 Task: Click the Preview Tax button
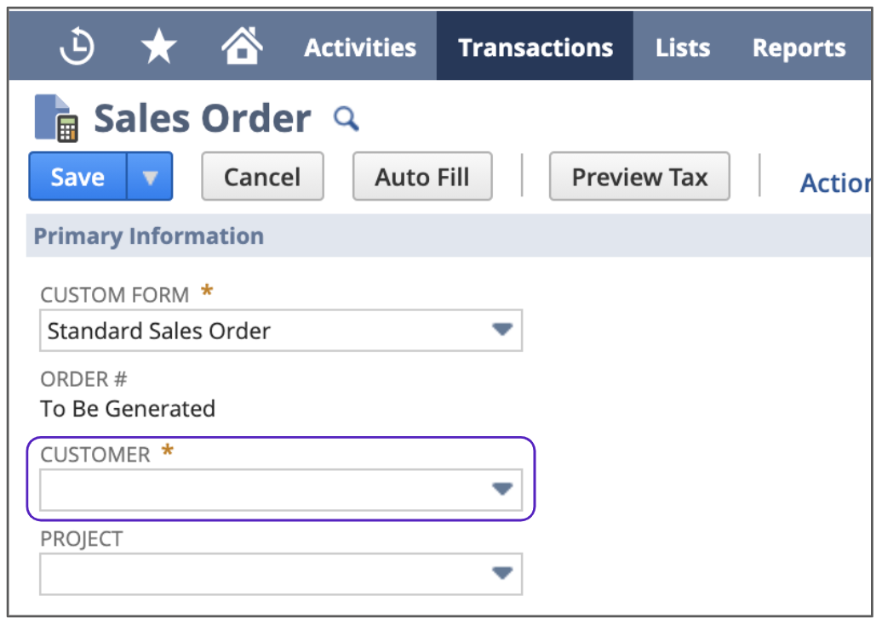coord(639,177)
